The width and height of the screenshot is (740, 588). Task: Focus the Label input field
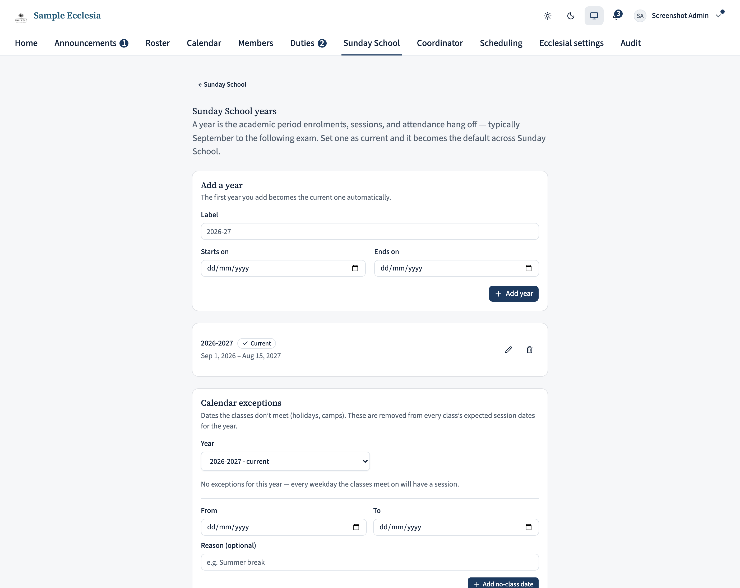coord(370,232)
